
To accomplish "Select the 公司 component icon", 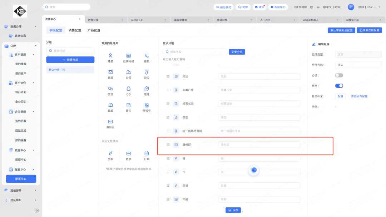I will click(x=128, y=72).
